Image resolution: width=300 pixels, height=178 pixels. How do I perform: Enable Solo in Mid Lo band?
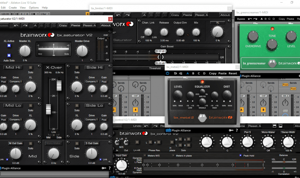[31, 105]
